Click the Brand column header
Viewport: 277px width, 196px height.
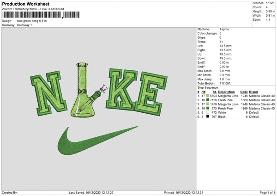253,92
